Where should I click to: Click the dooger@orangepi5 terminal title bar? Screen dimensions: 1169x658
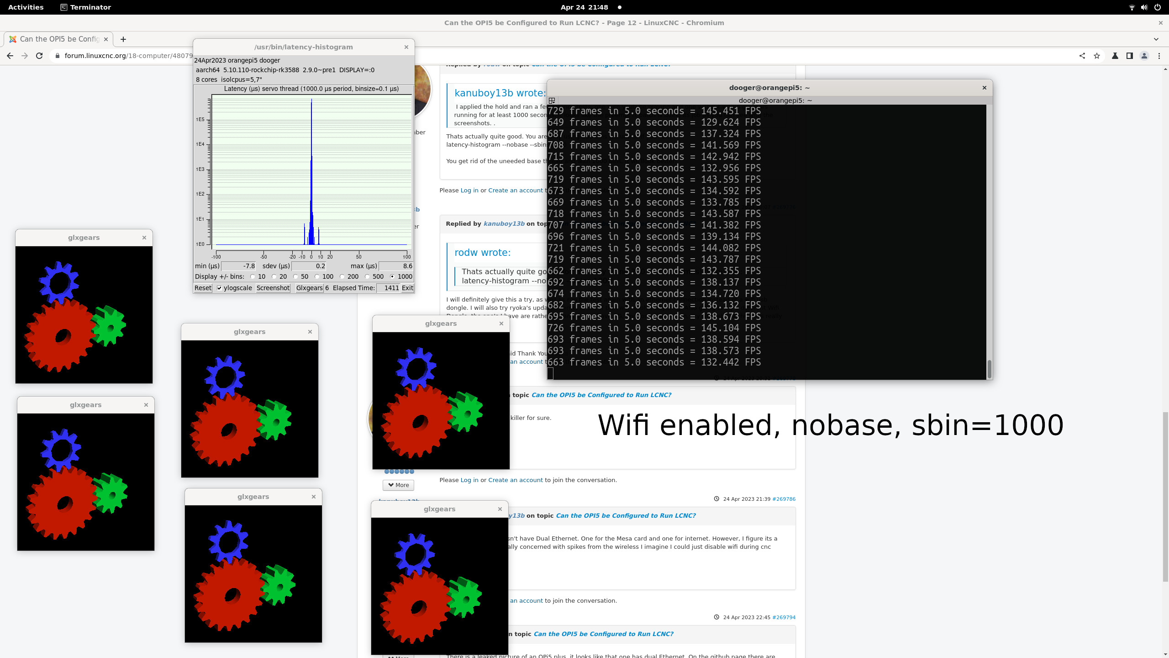tap(769, 88)
